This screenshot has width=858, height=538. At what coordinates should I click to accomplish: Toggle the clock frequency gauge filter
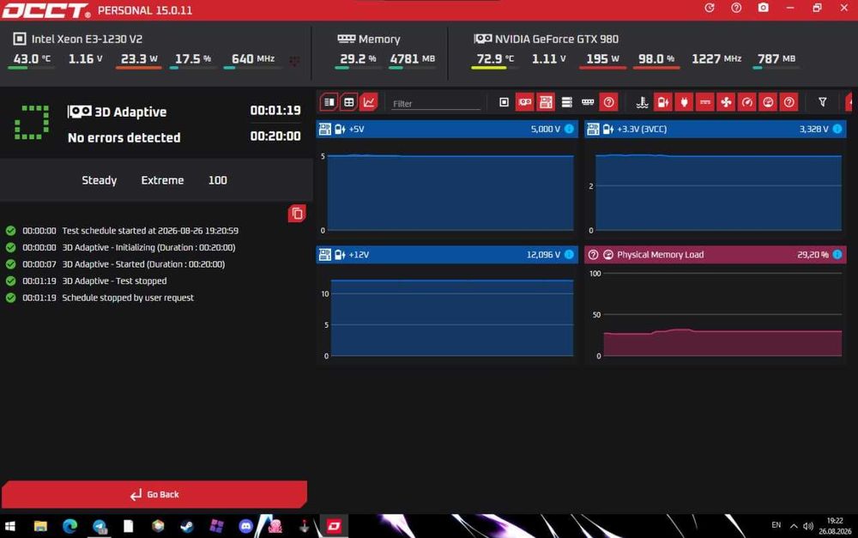pos(747,102)
